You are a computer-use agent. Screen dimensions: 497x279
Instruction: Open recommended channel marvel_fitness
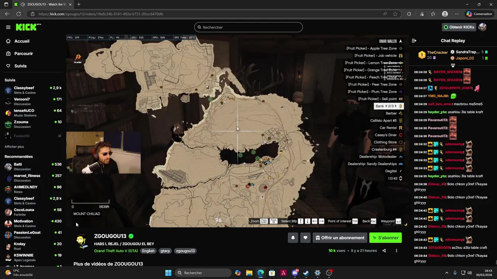(x=33, y=178)
